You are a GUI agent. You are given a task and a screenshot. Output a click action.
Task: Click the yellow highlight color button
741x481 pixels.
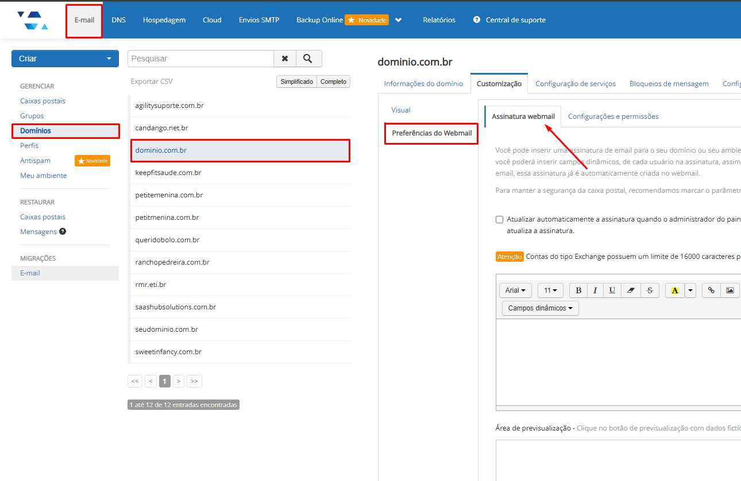[674, 290]
